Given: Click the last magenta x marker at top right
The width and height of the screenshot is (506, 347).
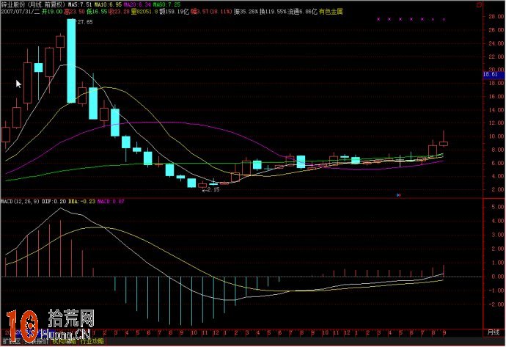Looking at the screenshot, I should coord(444,20).
